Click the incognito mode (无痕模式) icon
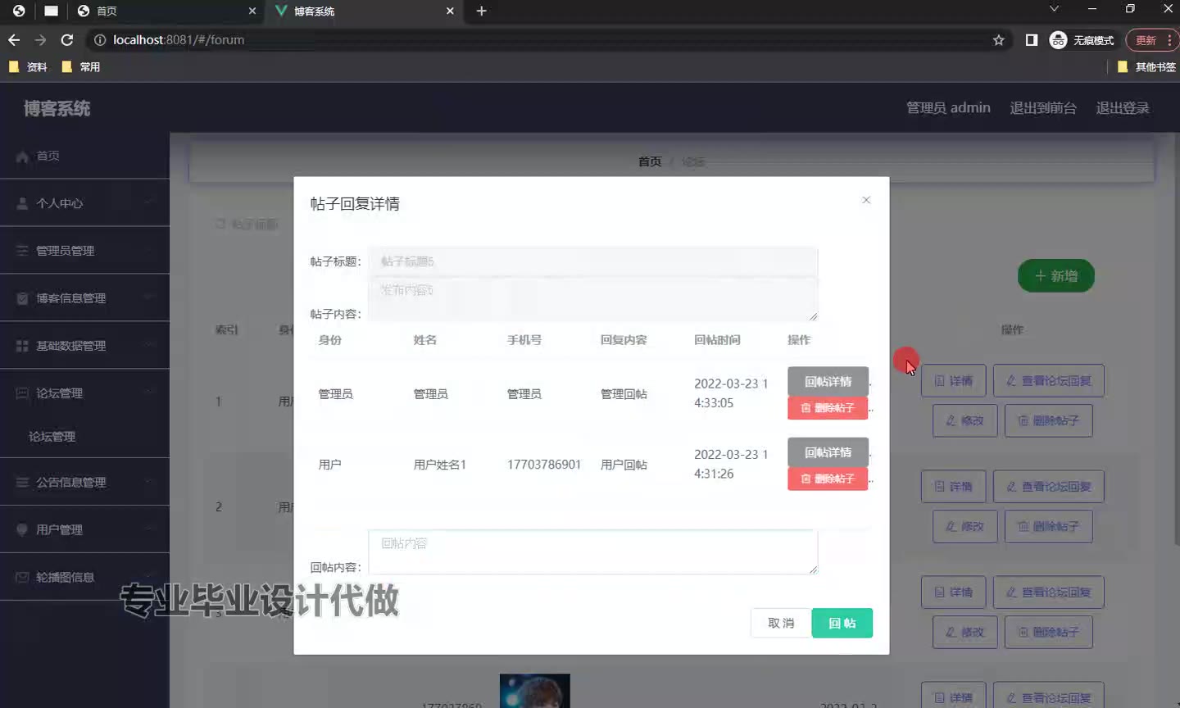This screenshot has height=708, width=1180. click(x=1058, y=39)
